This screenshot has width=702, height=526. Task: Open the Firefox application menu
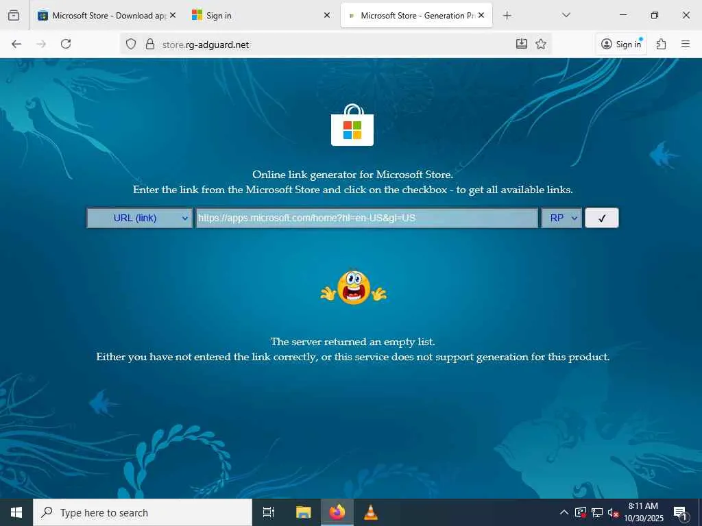point(686,44)
